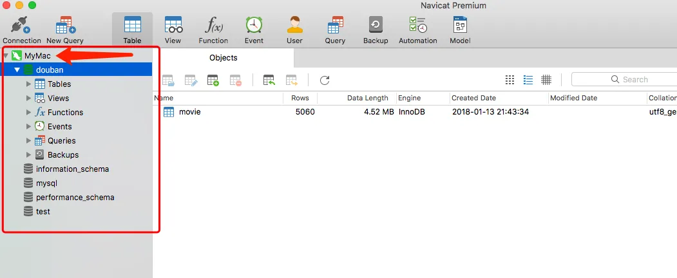Click the Event clock icon

[x=254, y=26]
